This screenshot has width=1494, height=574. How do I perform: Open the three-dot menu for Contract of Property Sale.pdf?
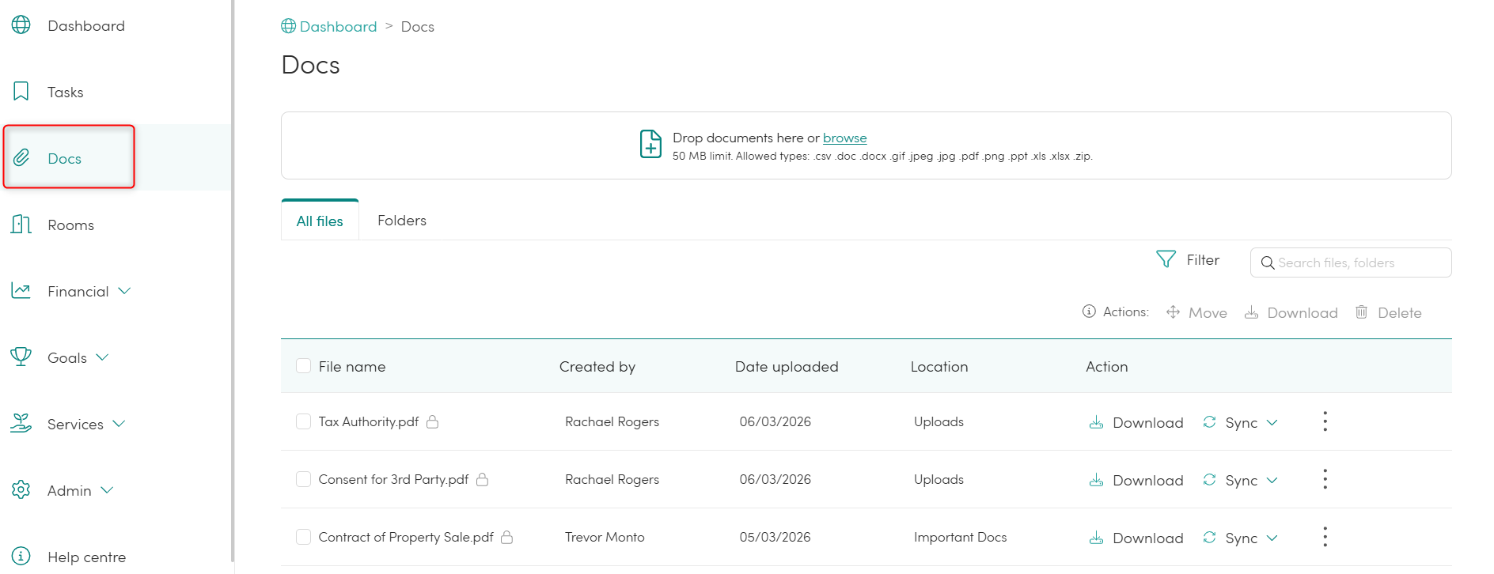click(x=1325, y=537)
